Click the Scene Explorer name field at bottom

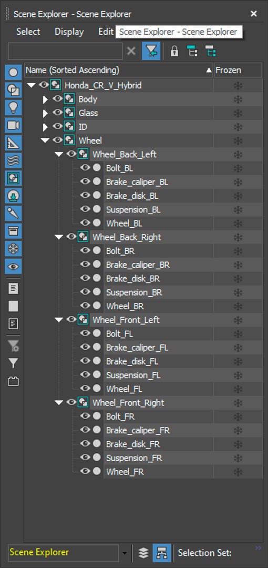click(x=64, y=553)
